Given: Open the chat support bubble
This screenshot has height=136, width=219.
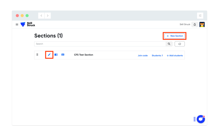Looking at the screenshot, I should 201,119.
